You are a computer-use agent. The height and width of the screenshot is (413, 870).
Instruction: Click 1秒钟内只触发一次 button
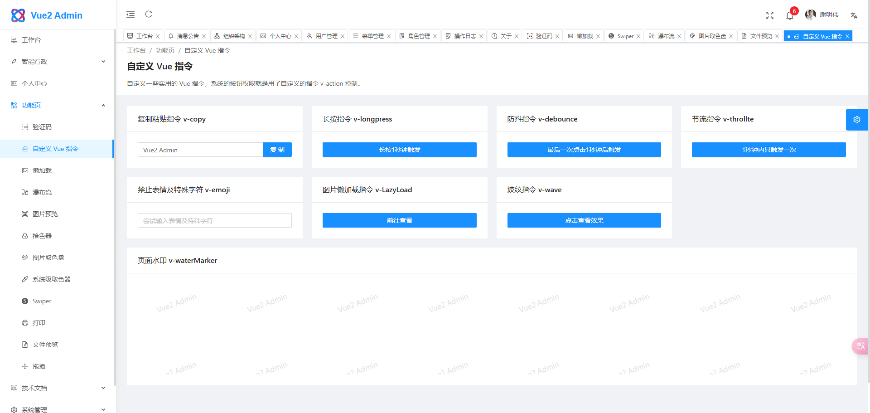[x=769, y=150]
